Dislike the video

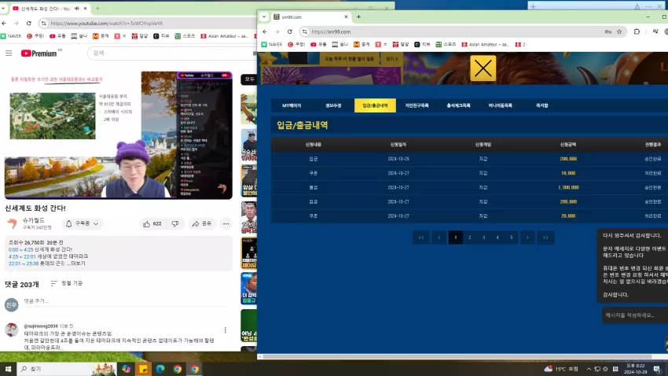pyautogui.click(x=175, y=224)
